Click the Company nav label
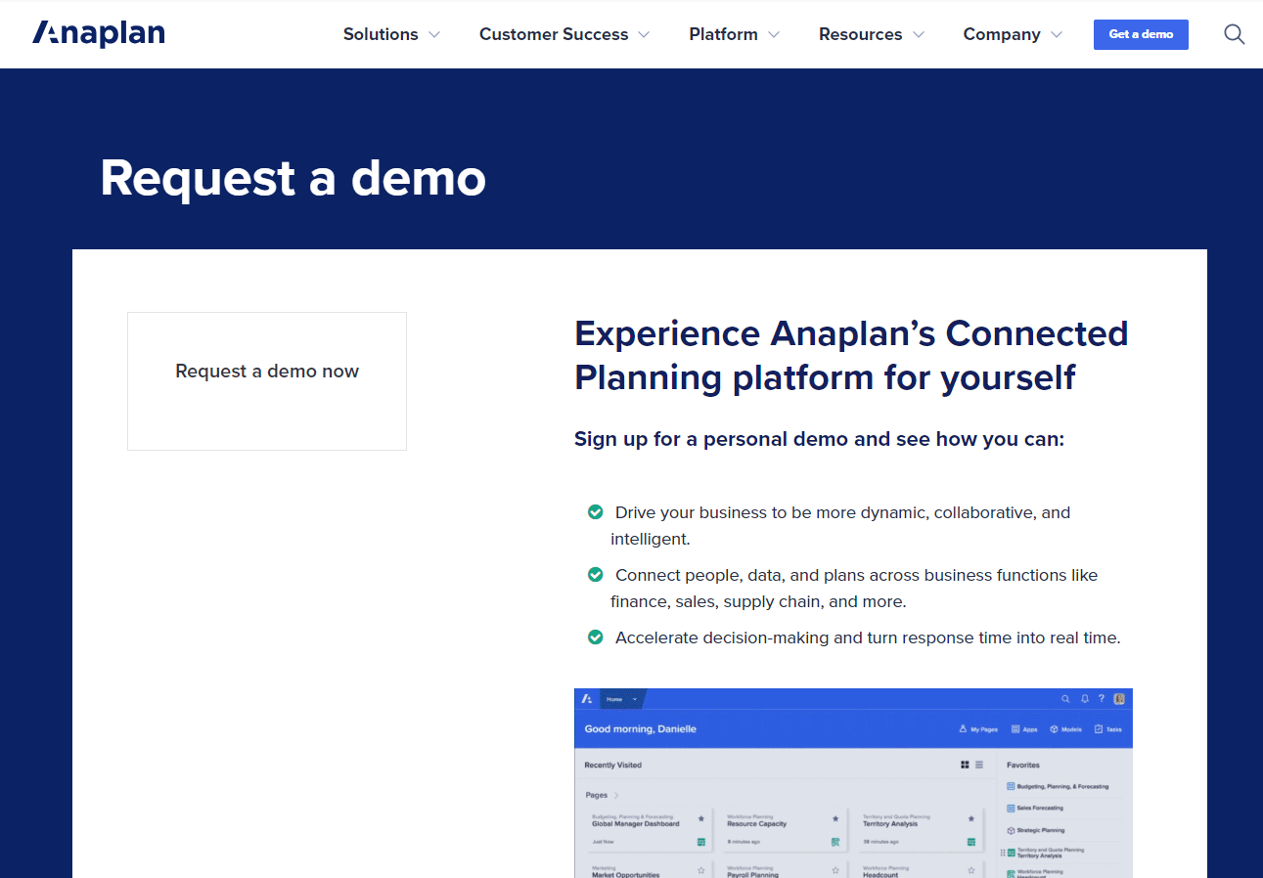Image resolution: width=1263 pixels, height=878 pixels. (1002, 34)
